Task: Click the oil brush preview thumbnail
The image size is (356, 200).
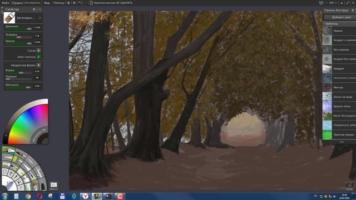Action: click(9, 18)
